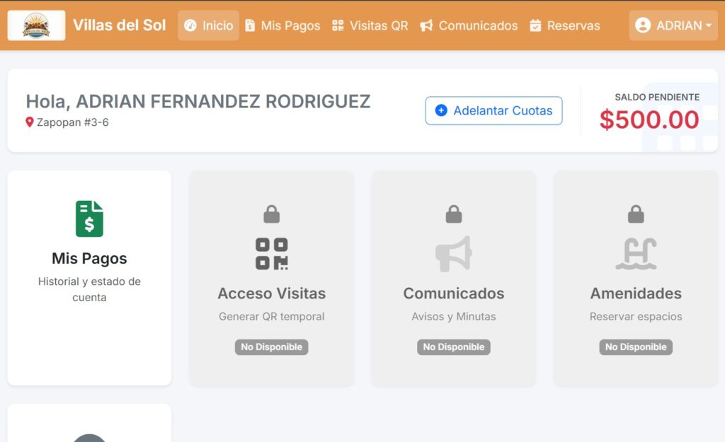The height and width of the screenshot is (442, 725).
Task: Click the pool icon on Amenidades card
Action: click(635, 253)
